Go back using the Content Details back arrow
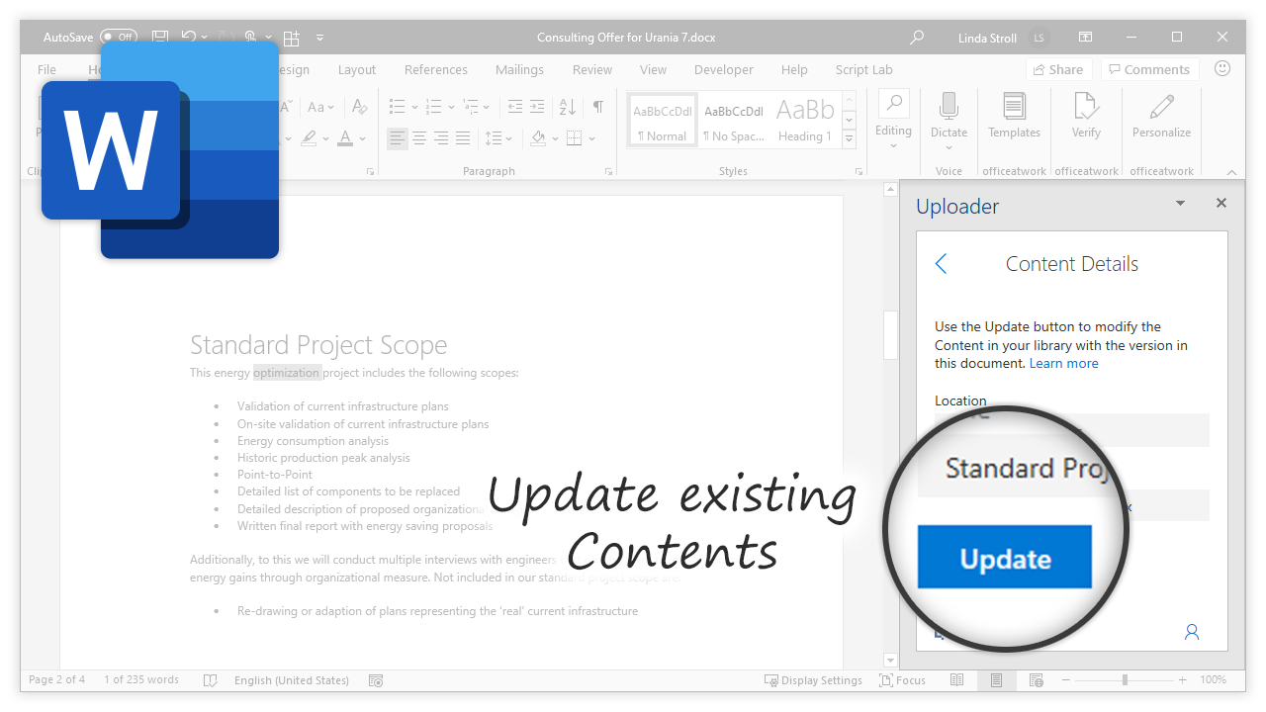This screenshot has width=1266, height=712. click(x=941, y=264)
